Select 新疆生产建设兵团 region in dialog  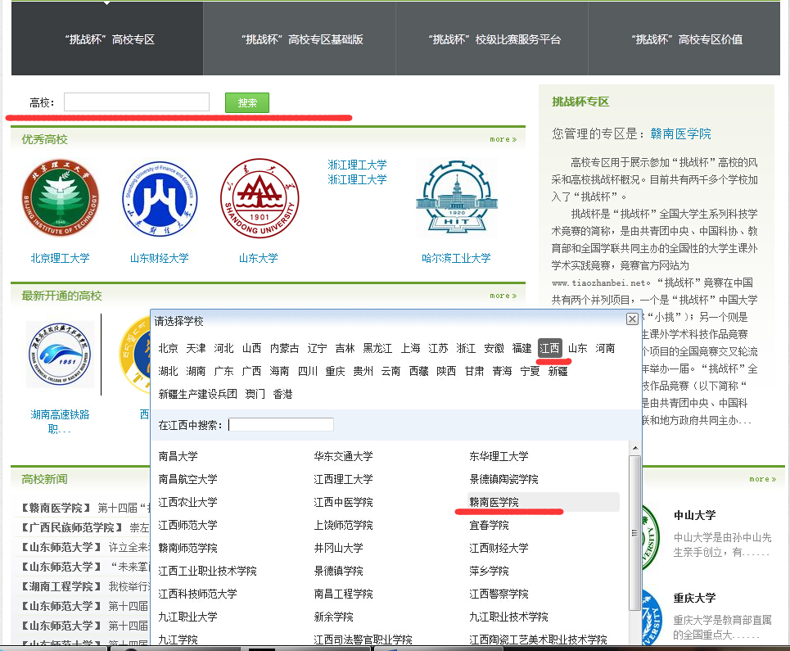[x=197, y=394]
